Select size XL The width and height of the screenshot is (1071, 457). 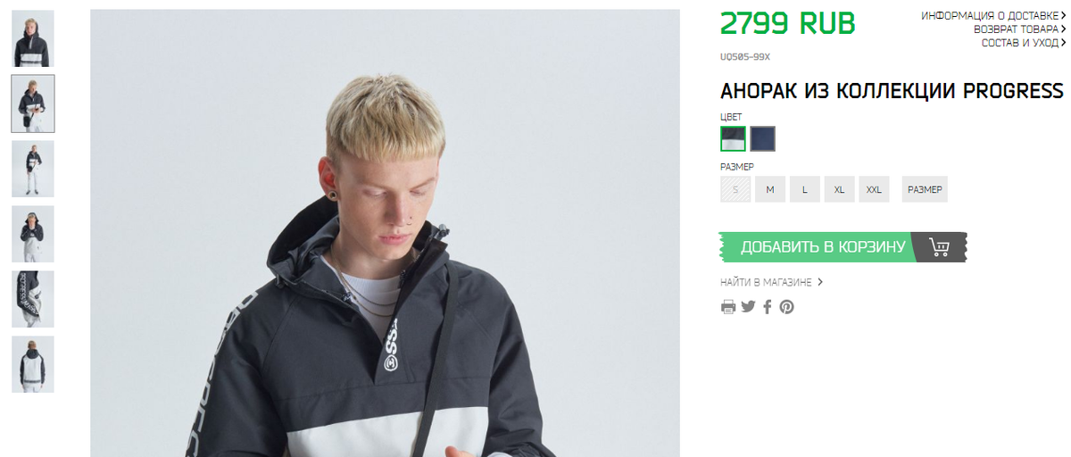pyautogui.click(x=839, y=189)
